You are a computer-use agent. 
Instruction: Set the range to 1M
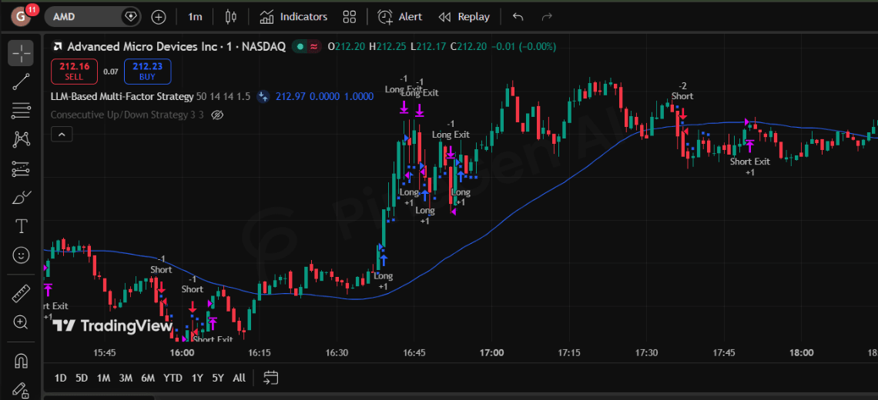103,378
